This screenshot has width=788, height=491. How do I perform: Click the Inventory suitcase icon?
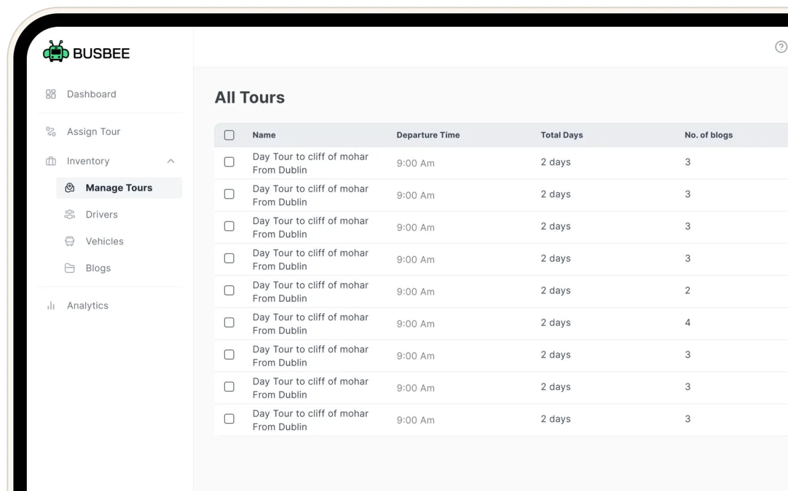coord(51,161)
